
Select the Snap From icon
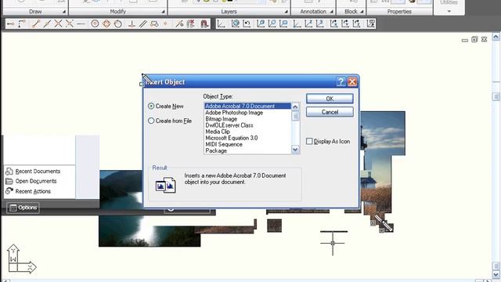click(x=22, y=24)
